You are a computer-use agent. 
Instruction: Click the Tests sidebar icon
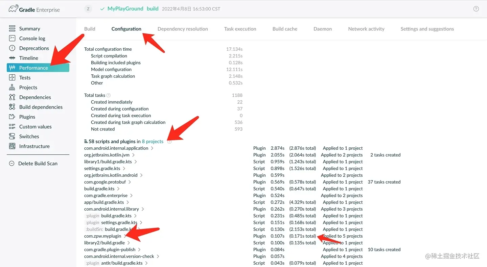click(12, 77)
